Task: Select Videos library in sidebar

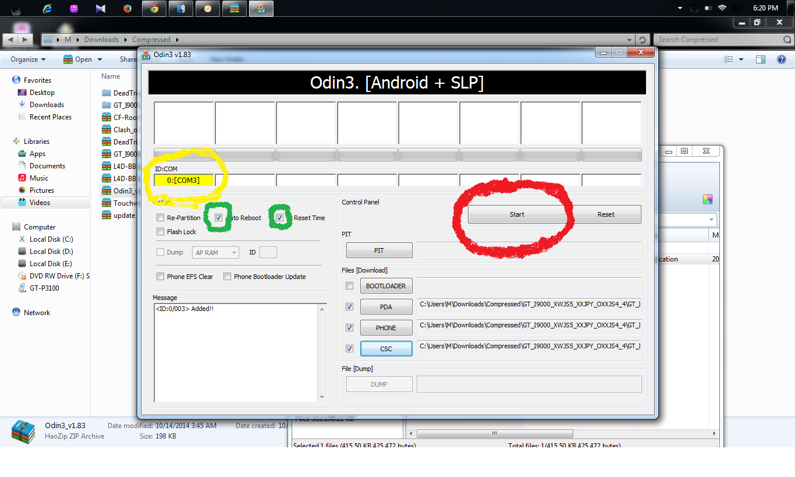Action: (40, 202)
